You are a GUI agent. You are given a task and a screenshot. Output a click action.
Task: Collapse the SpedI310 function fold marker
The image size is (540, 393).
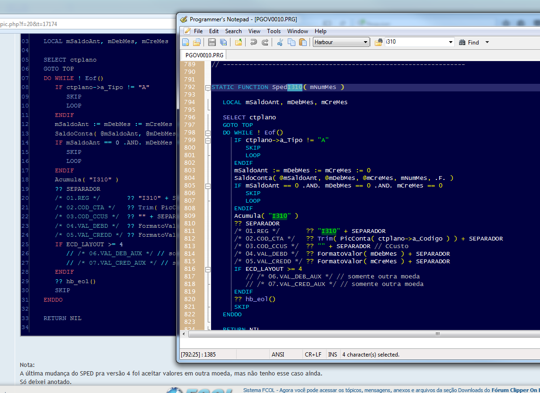[208, 88]
